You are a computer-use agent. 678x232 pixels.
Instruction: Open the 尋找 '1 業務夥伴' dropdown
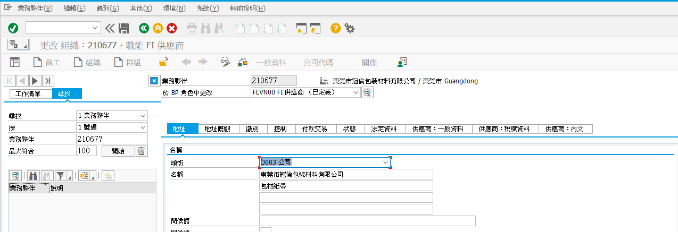pos(143,116)
